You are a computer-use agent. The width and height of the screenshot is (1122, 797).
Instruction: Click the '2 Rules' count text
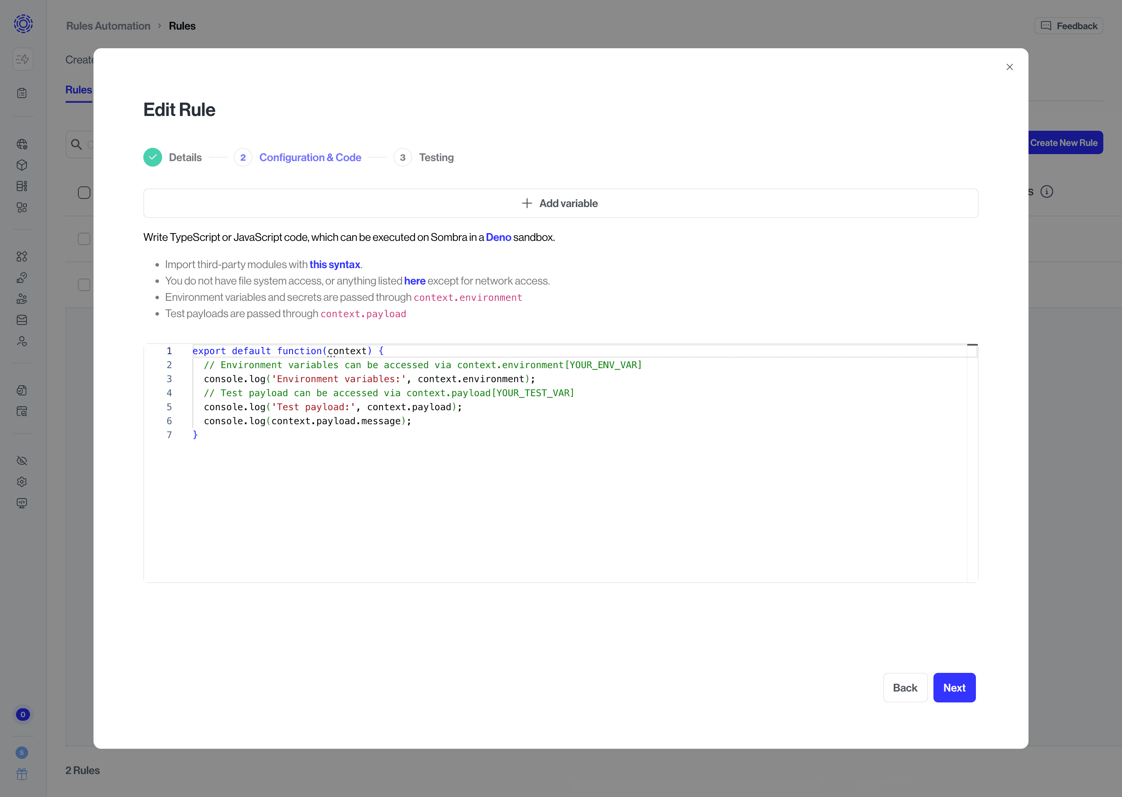click(x=83, y=771)
